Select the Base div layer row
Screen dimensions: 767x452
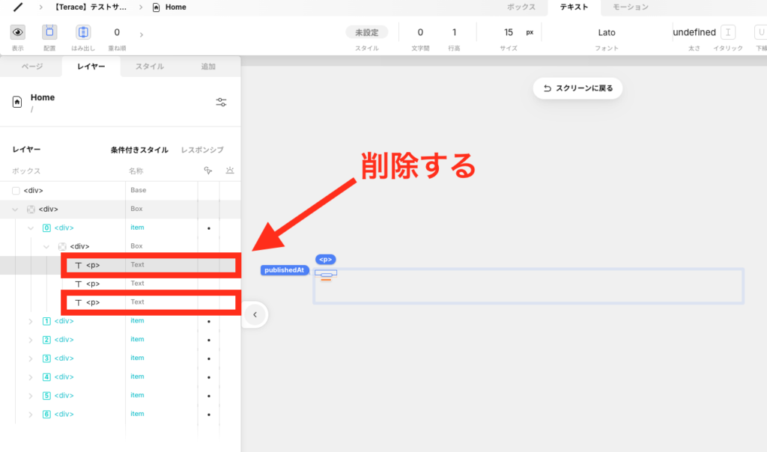pyautogui.click(x=67, y=190)
